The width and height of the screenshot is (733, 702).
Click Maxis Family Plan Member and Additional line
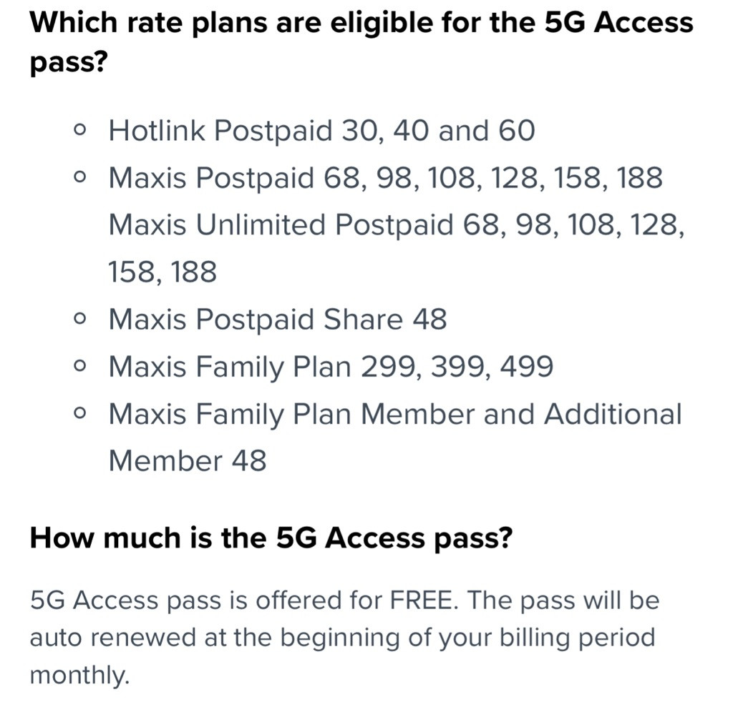point(395,415)
